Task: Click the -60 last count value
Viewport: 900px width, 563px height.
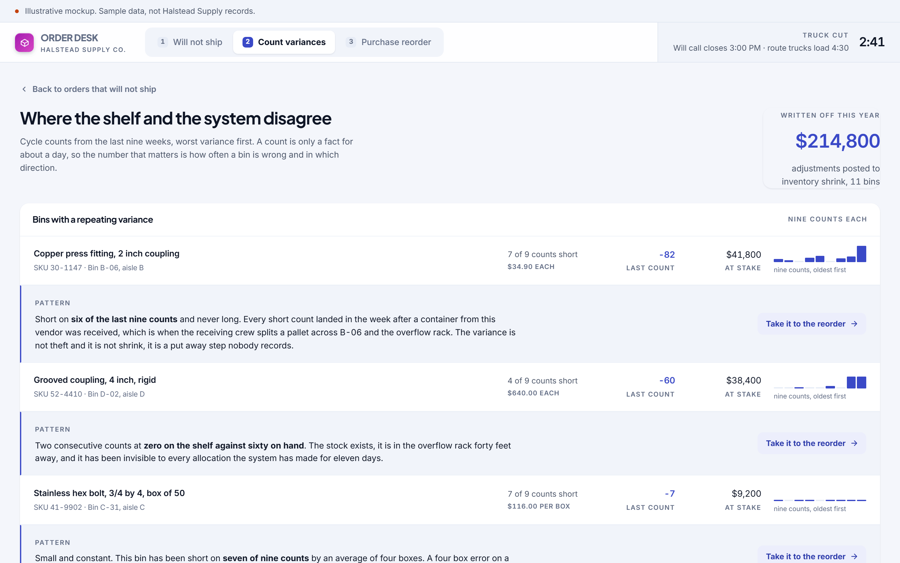Action: (667, 381)
